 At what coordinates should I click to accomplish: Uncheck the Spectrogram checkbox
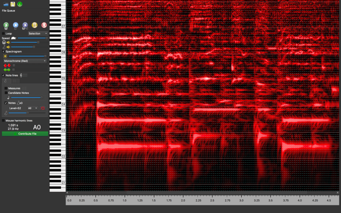3,52
